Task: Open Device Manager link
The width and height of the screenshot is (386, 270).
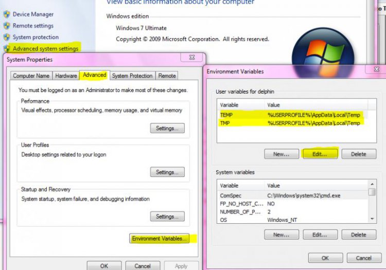Action: tap(33, 14)
